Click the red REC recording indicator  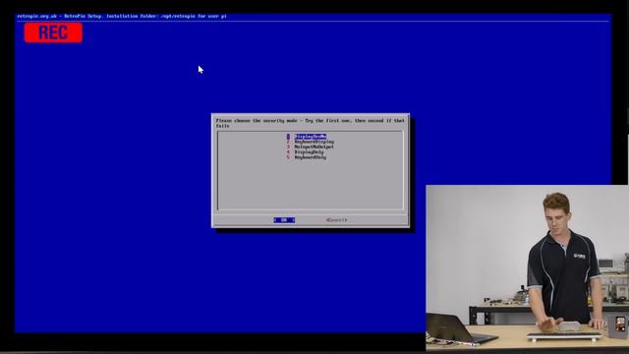(53, 32)
